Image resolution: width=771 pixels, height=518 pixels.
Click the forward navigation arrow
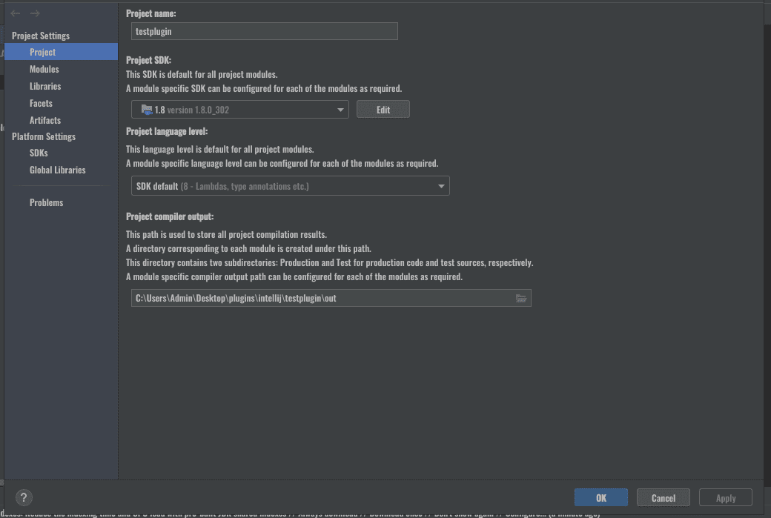click(x=35, y=13)
